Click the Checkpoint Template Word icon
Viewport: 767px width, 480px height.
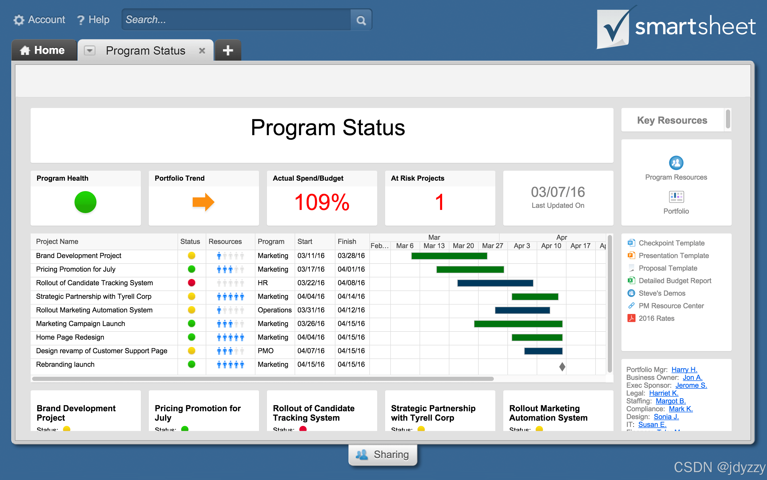pos(631,243)
